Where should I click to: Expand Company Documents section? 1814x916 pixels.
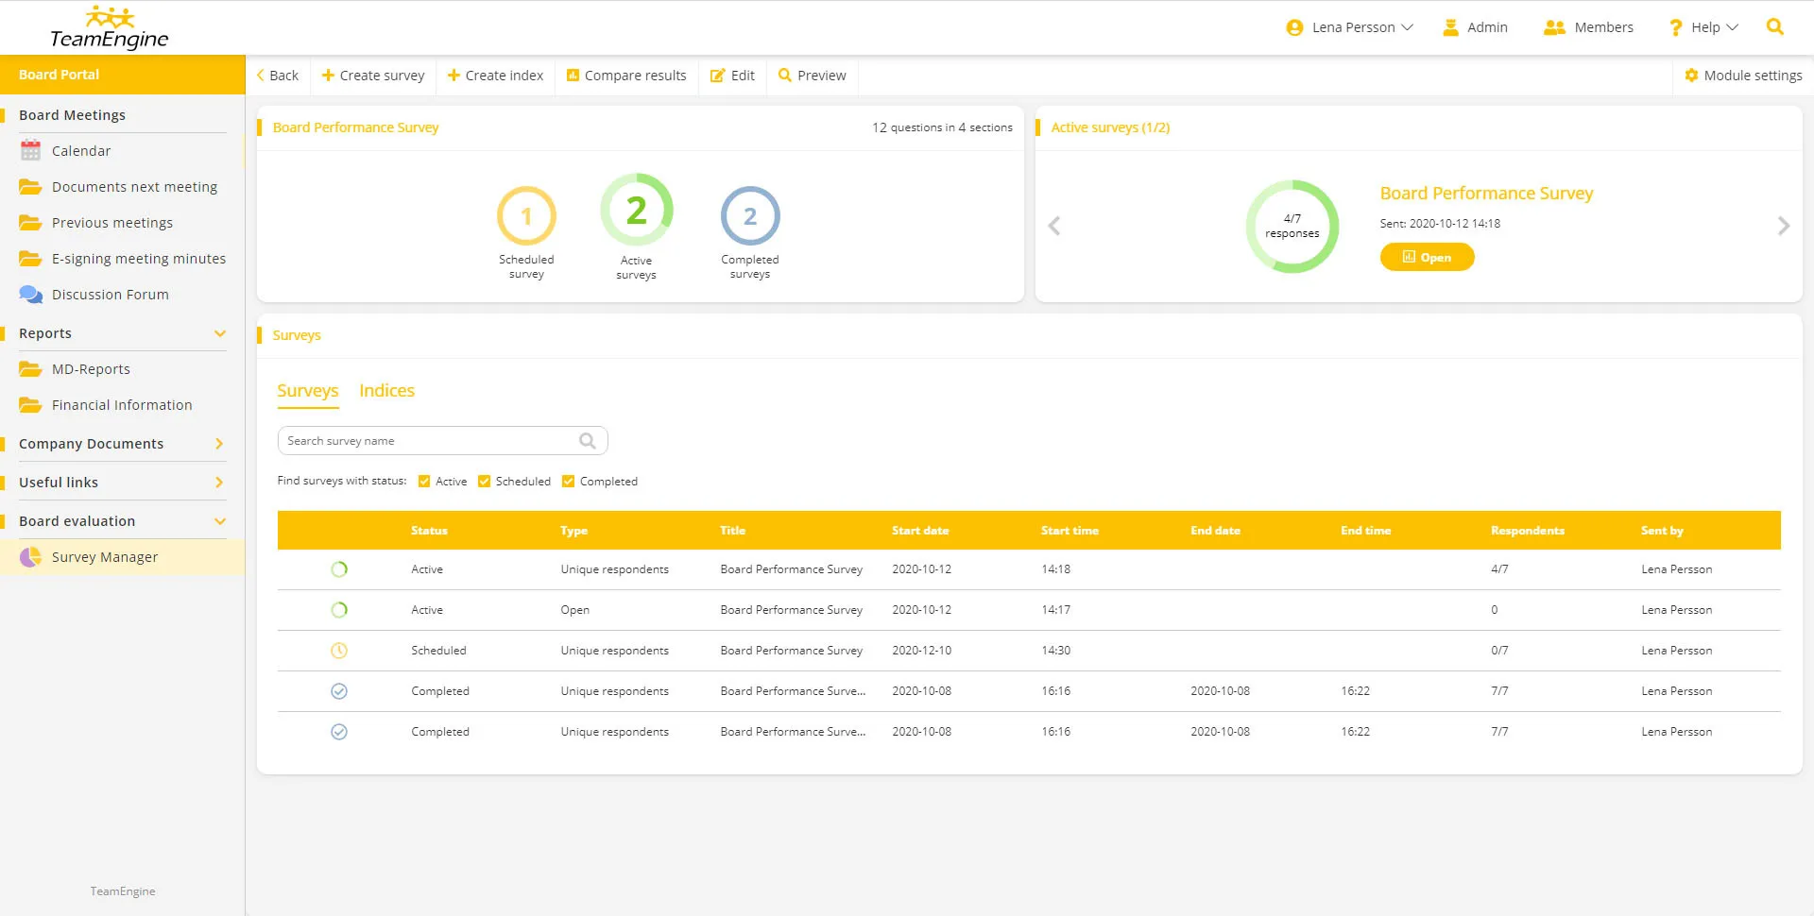point(220,444)
